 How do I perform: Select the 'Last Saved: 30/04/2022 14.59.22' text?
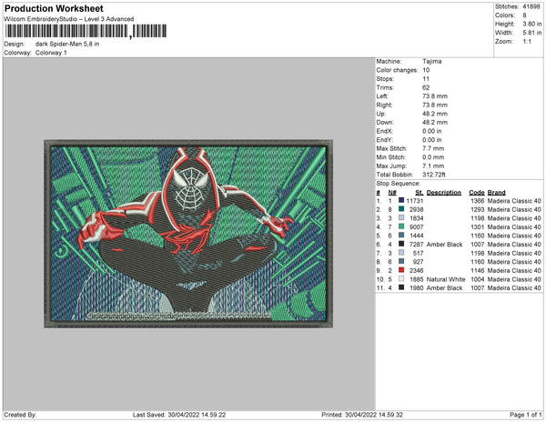[179, 415]
